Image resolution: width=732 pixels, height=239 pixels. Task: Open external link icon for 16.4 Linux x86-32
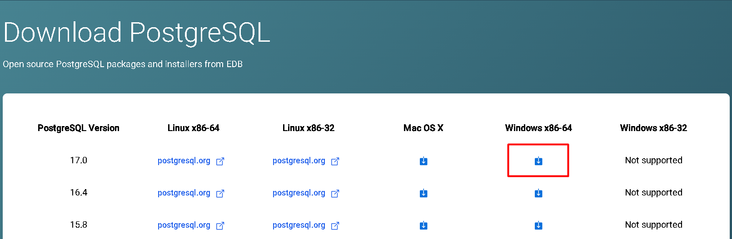pos(335,193)
